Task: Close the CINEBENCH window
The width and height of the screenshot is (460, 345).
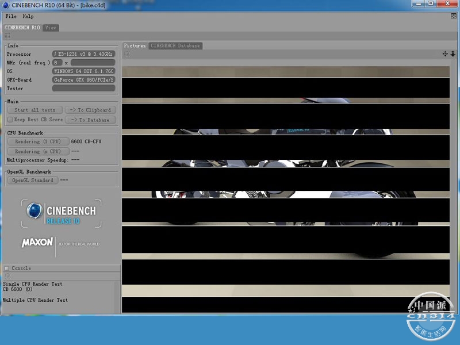Action: [x=448, y=3]
